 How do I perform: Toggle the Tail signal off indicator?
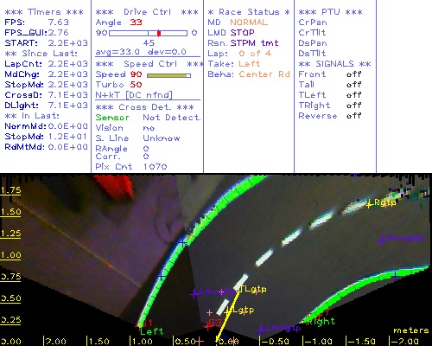353,85
